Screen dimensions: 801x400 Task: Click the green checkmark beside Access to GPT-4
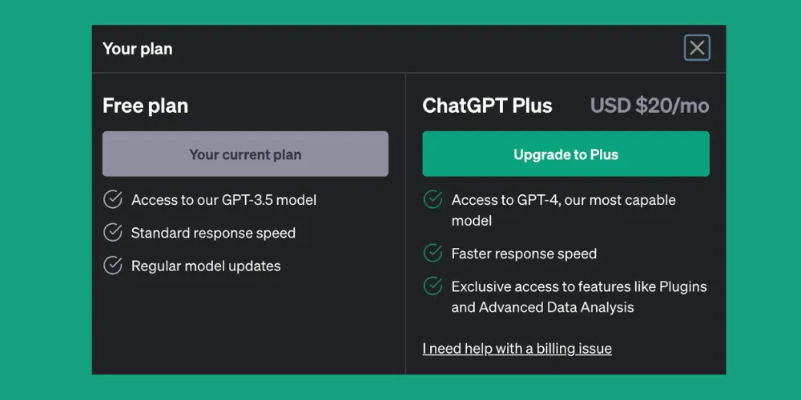[433, 199]
